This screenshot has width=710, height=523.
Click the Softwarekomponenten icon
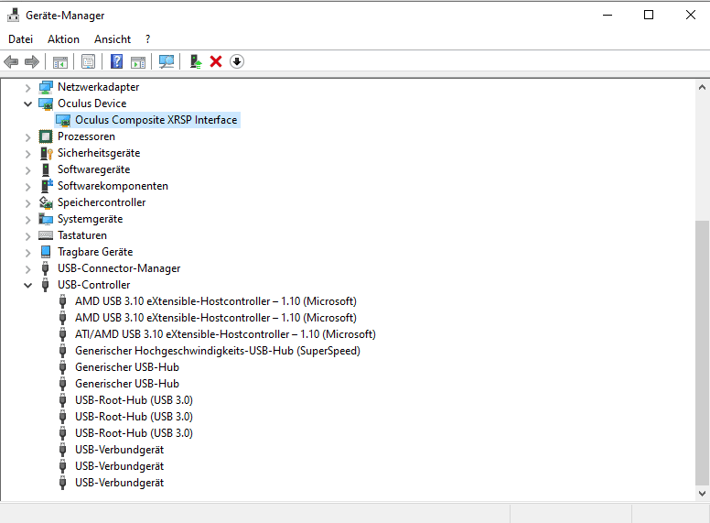pos(46,186)
